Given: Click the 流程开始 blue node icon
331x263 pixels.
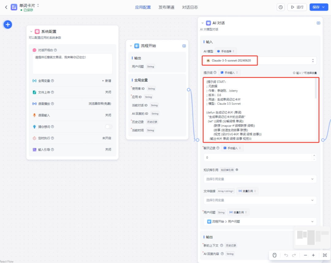Looking at the screenshot, I should click(x=137, y=46).
